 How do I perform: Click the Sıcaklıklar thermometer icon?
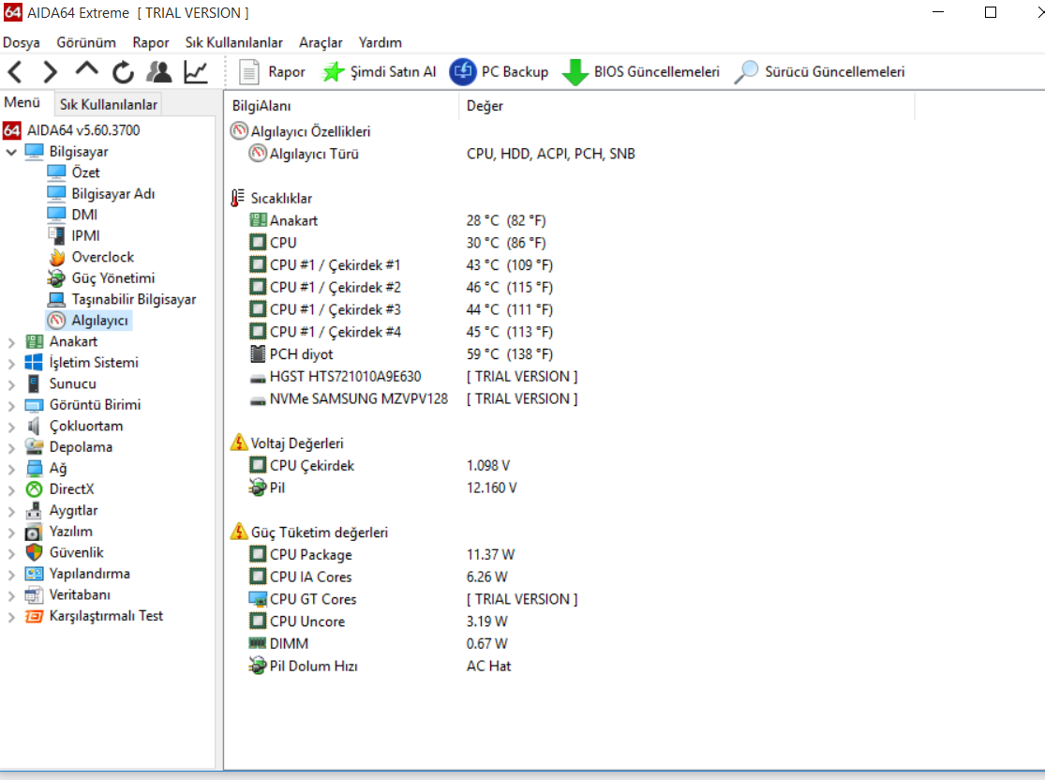238,198
